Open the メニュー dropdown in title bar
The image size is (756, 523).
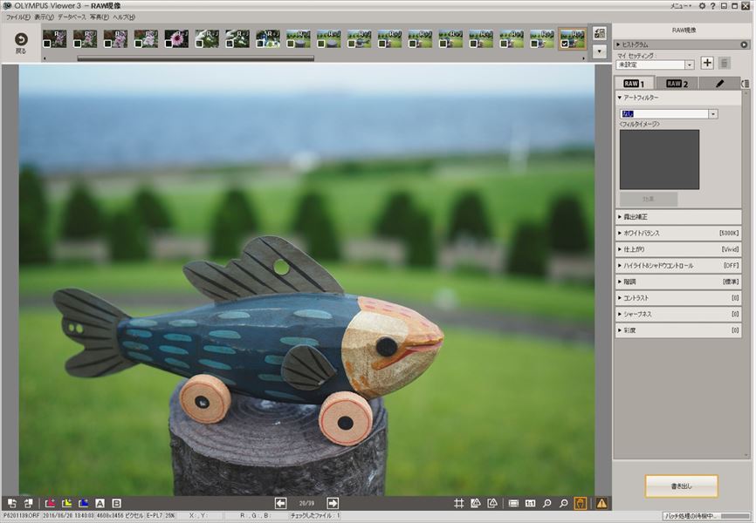(x=680, y=6)
